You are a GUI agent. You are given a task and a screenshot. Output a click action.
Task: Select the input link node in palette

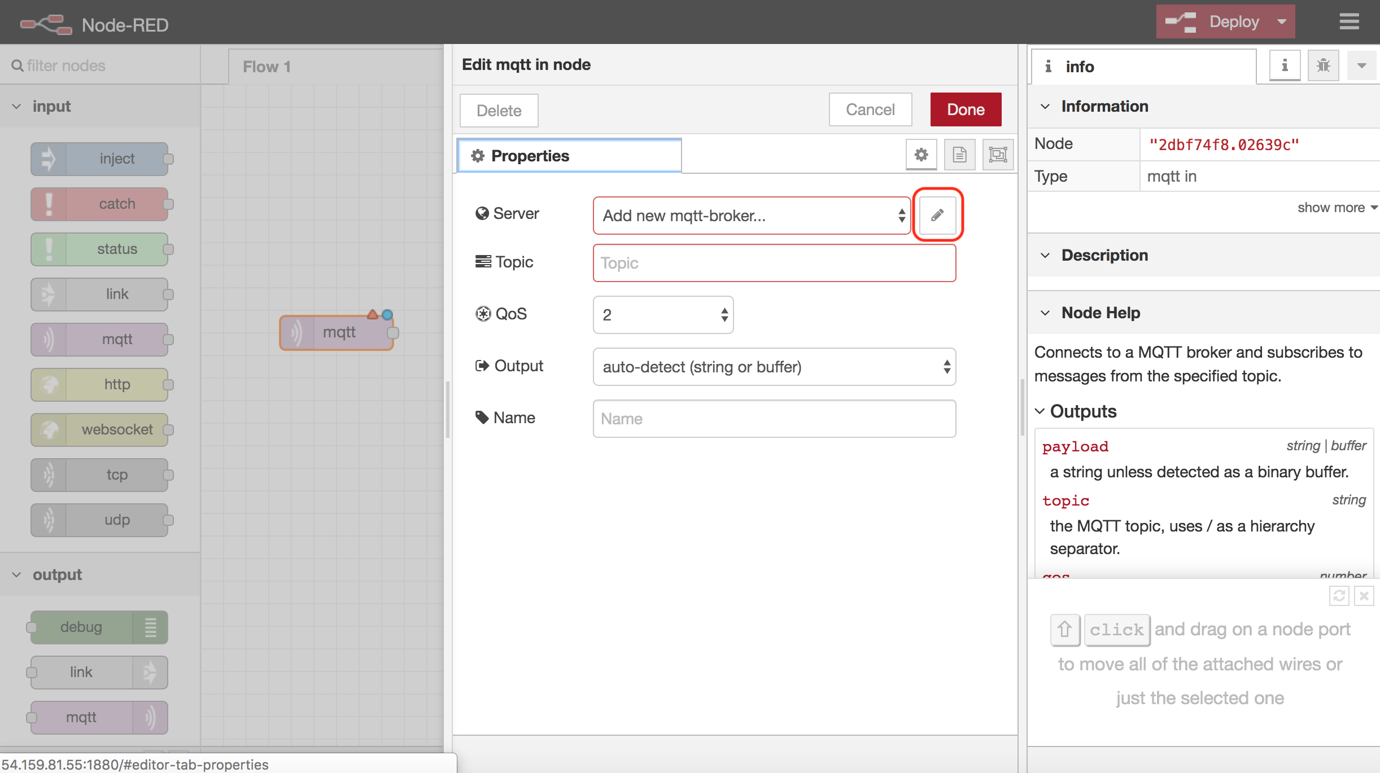click(x=100, y=294)
